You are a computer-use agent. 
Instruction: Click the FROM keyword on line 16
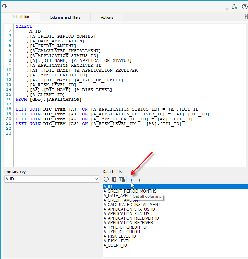21,99
